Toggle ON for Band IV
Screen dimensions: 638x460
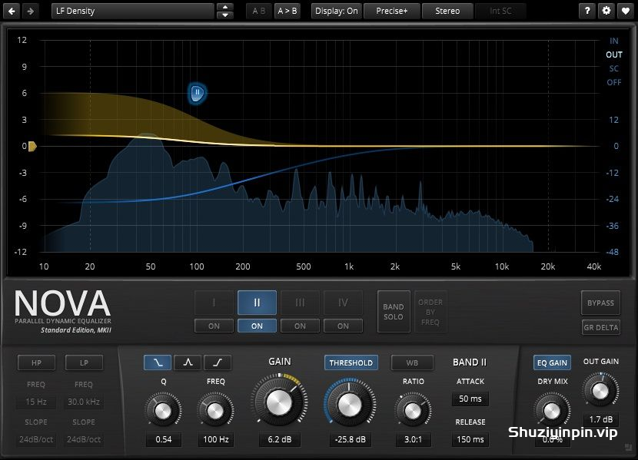click(x=343, y=326)
